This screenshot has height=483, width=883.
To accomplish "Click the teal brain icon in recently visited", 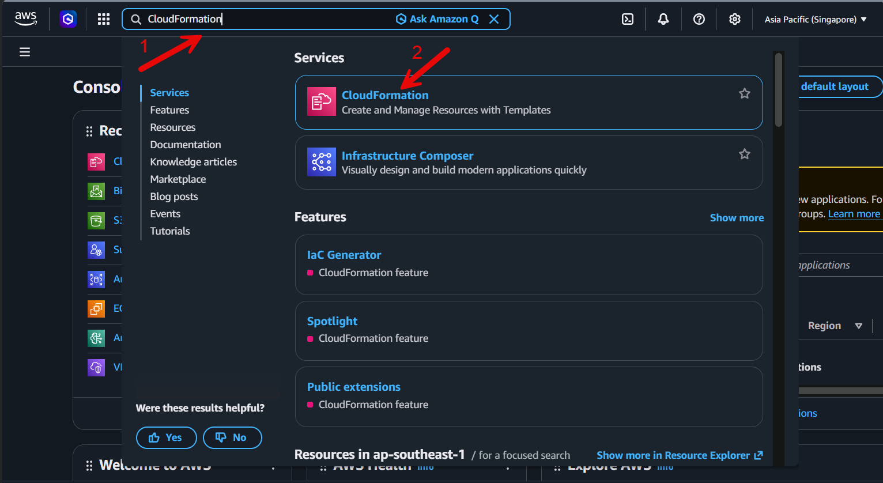I will (x=96, y=338).
